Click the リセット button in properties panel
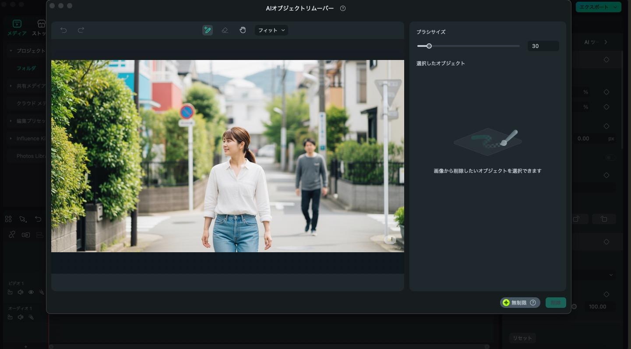The width and height of the screenshot is (631, 349). pyautogui.click(x=522, y=338)
